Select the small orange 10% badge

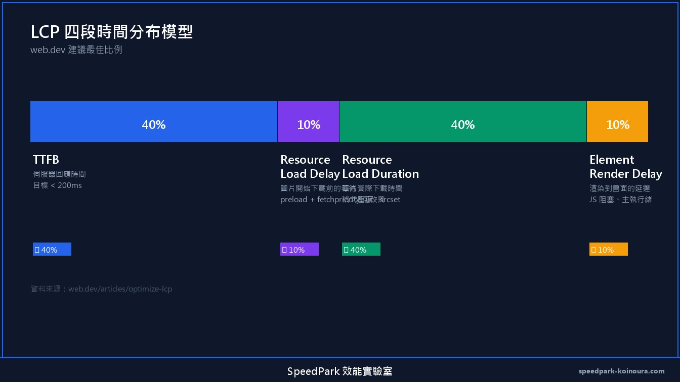click(x=609, y=249)
